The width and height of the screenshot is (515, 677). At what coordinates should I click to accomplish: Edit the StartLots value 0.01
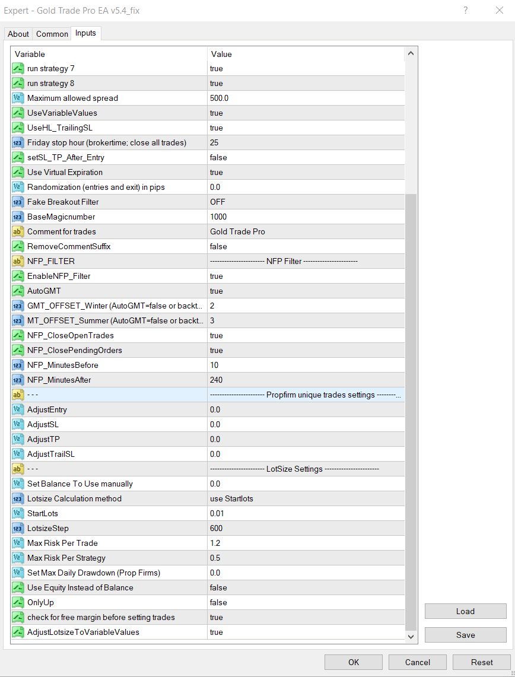tap(306, 513)
